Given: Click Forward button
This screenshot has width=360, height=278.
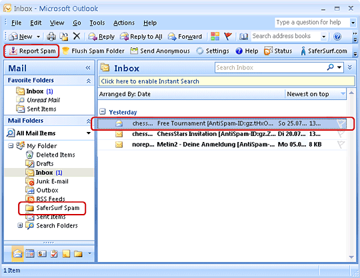Looking at the screenshot, I should click(x=185, y=37).
